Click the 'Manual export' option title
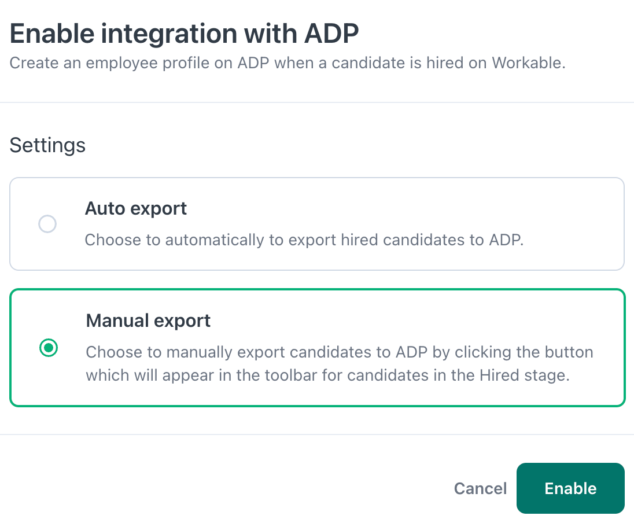 (148, 321)
